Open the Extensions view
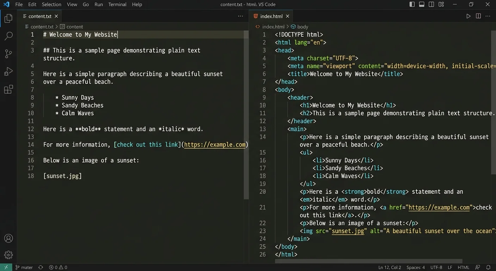 pyautogui.click(x=8, y=89)
